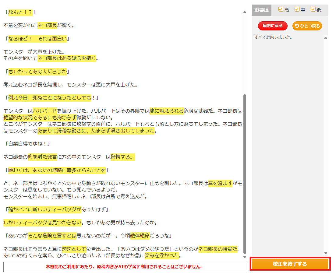Screen dimensions: 336x274
Task: Click the results panel's scroll up arrow
Action: click(326, 38)
